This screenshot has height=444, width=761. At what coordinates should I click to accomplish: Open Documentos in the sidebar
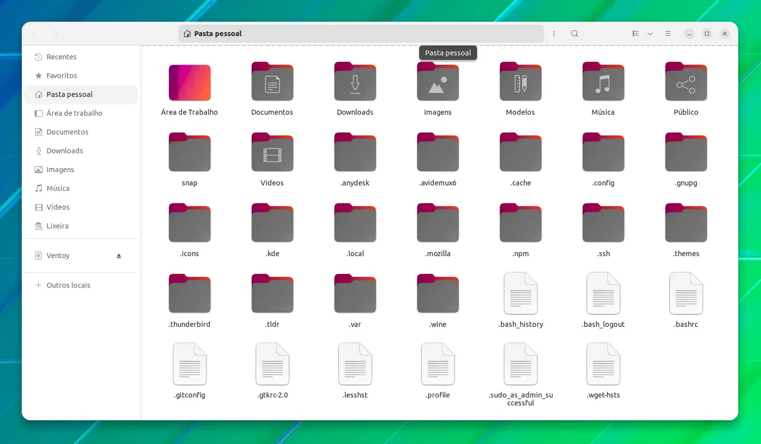coord(81,132)
